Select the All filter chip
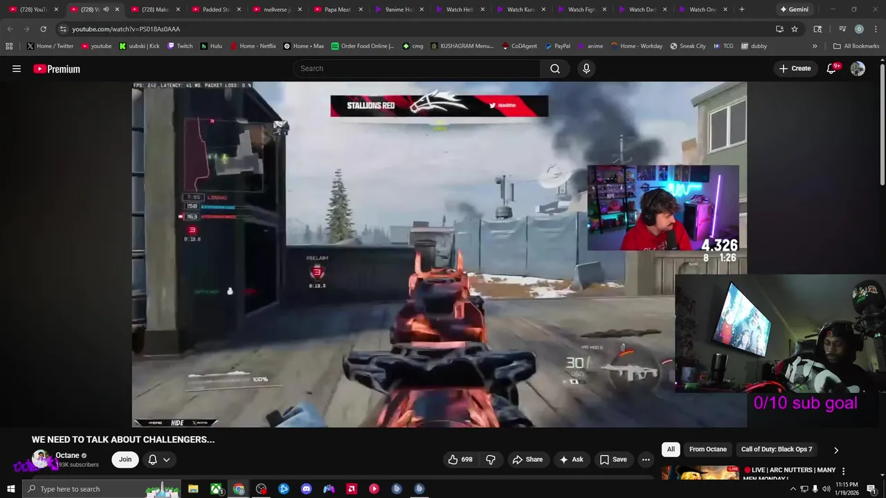886x498 pixels. [x=671, y=450]
